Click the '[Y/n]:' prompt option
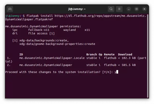Viewport: 154px width, 104px height. (x=108, y=72)
